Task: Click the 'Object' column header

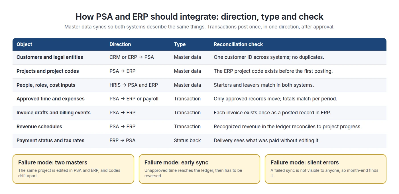Action: click(x=24, y=44)
